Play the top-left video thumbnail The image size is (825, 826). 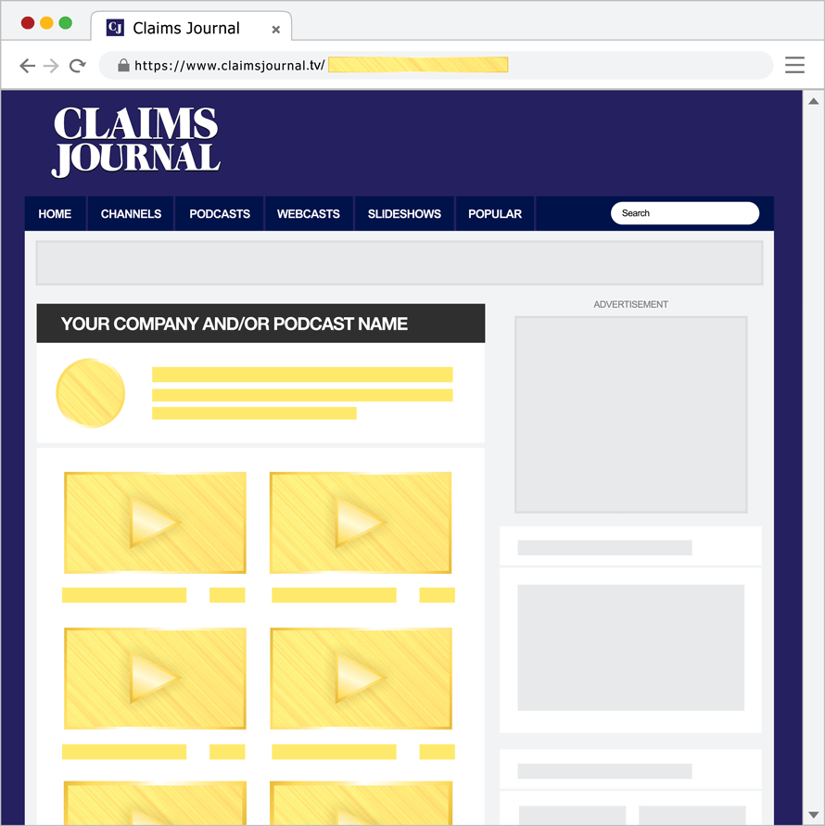tap(154, 522)
